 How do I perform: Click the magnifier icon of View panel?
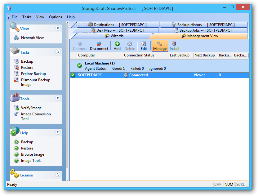(15, 27)
